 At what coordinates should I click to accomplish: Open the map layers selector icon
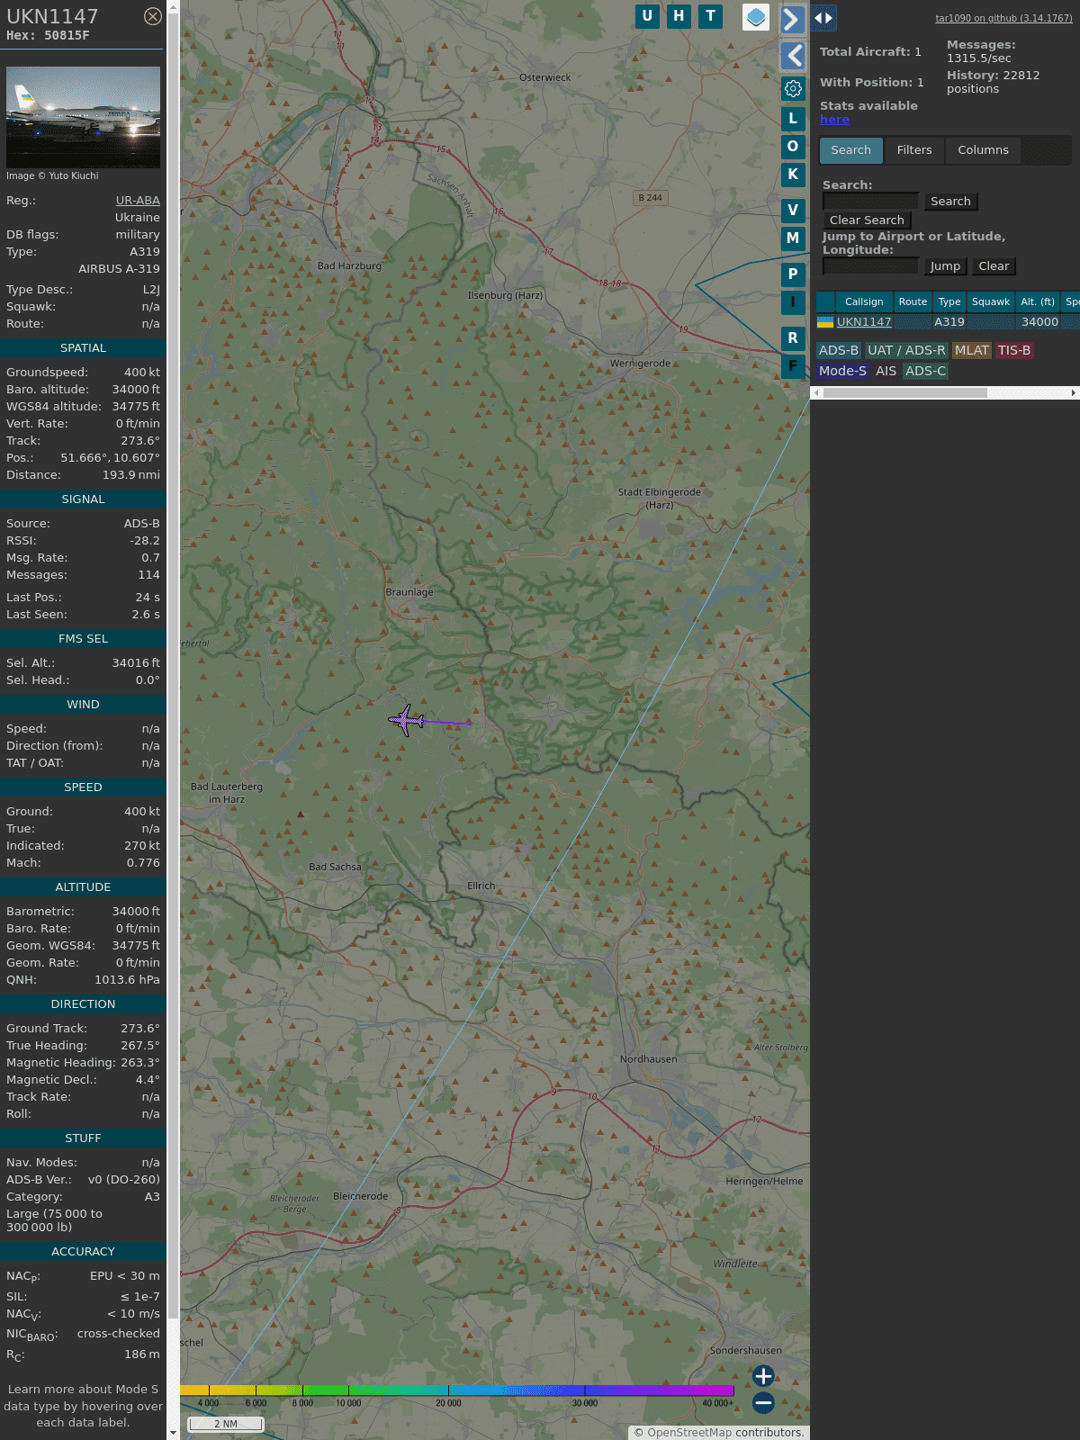pyautogui.click(x=756, y=17)
